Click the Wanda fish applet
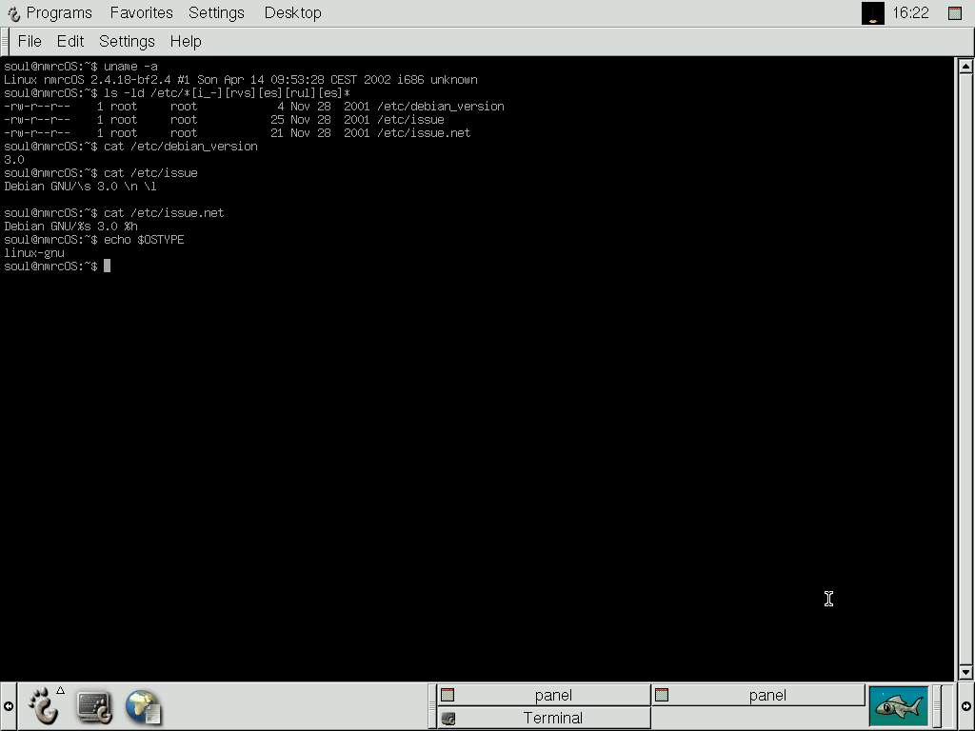Image resolution: width=975 pixels, height=731 pixels. pyautogui.click(x=898, y=706)
